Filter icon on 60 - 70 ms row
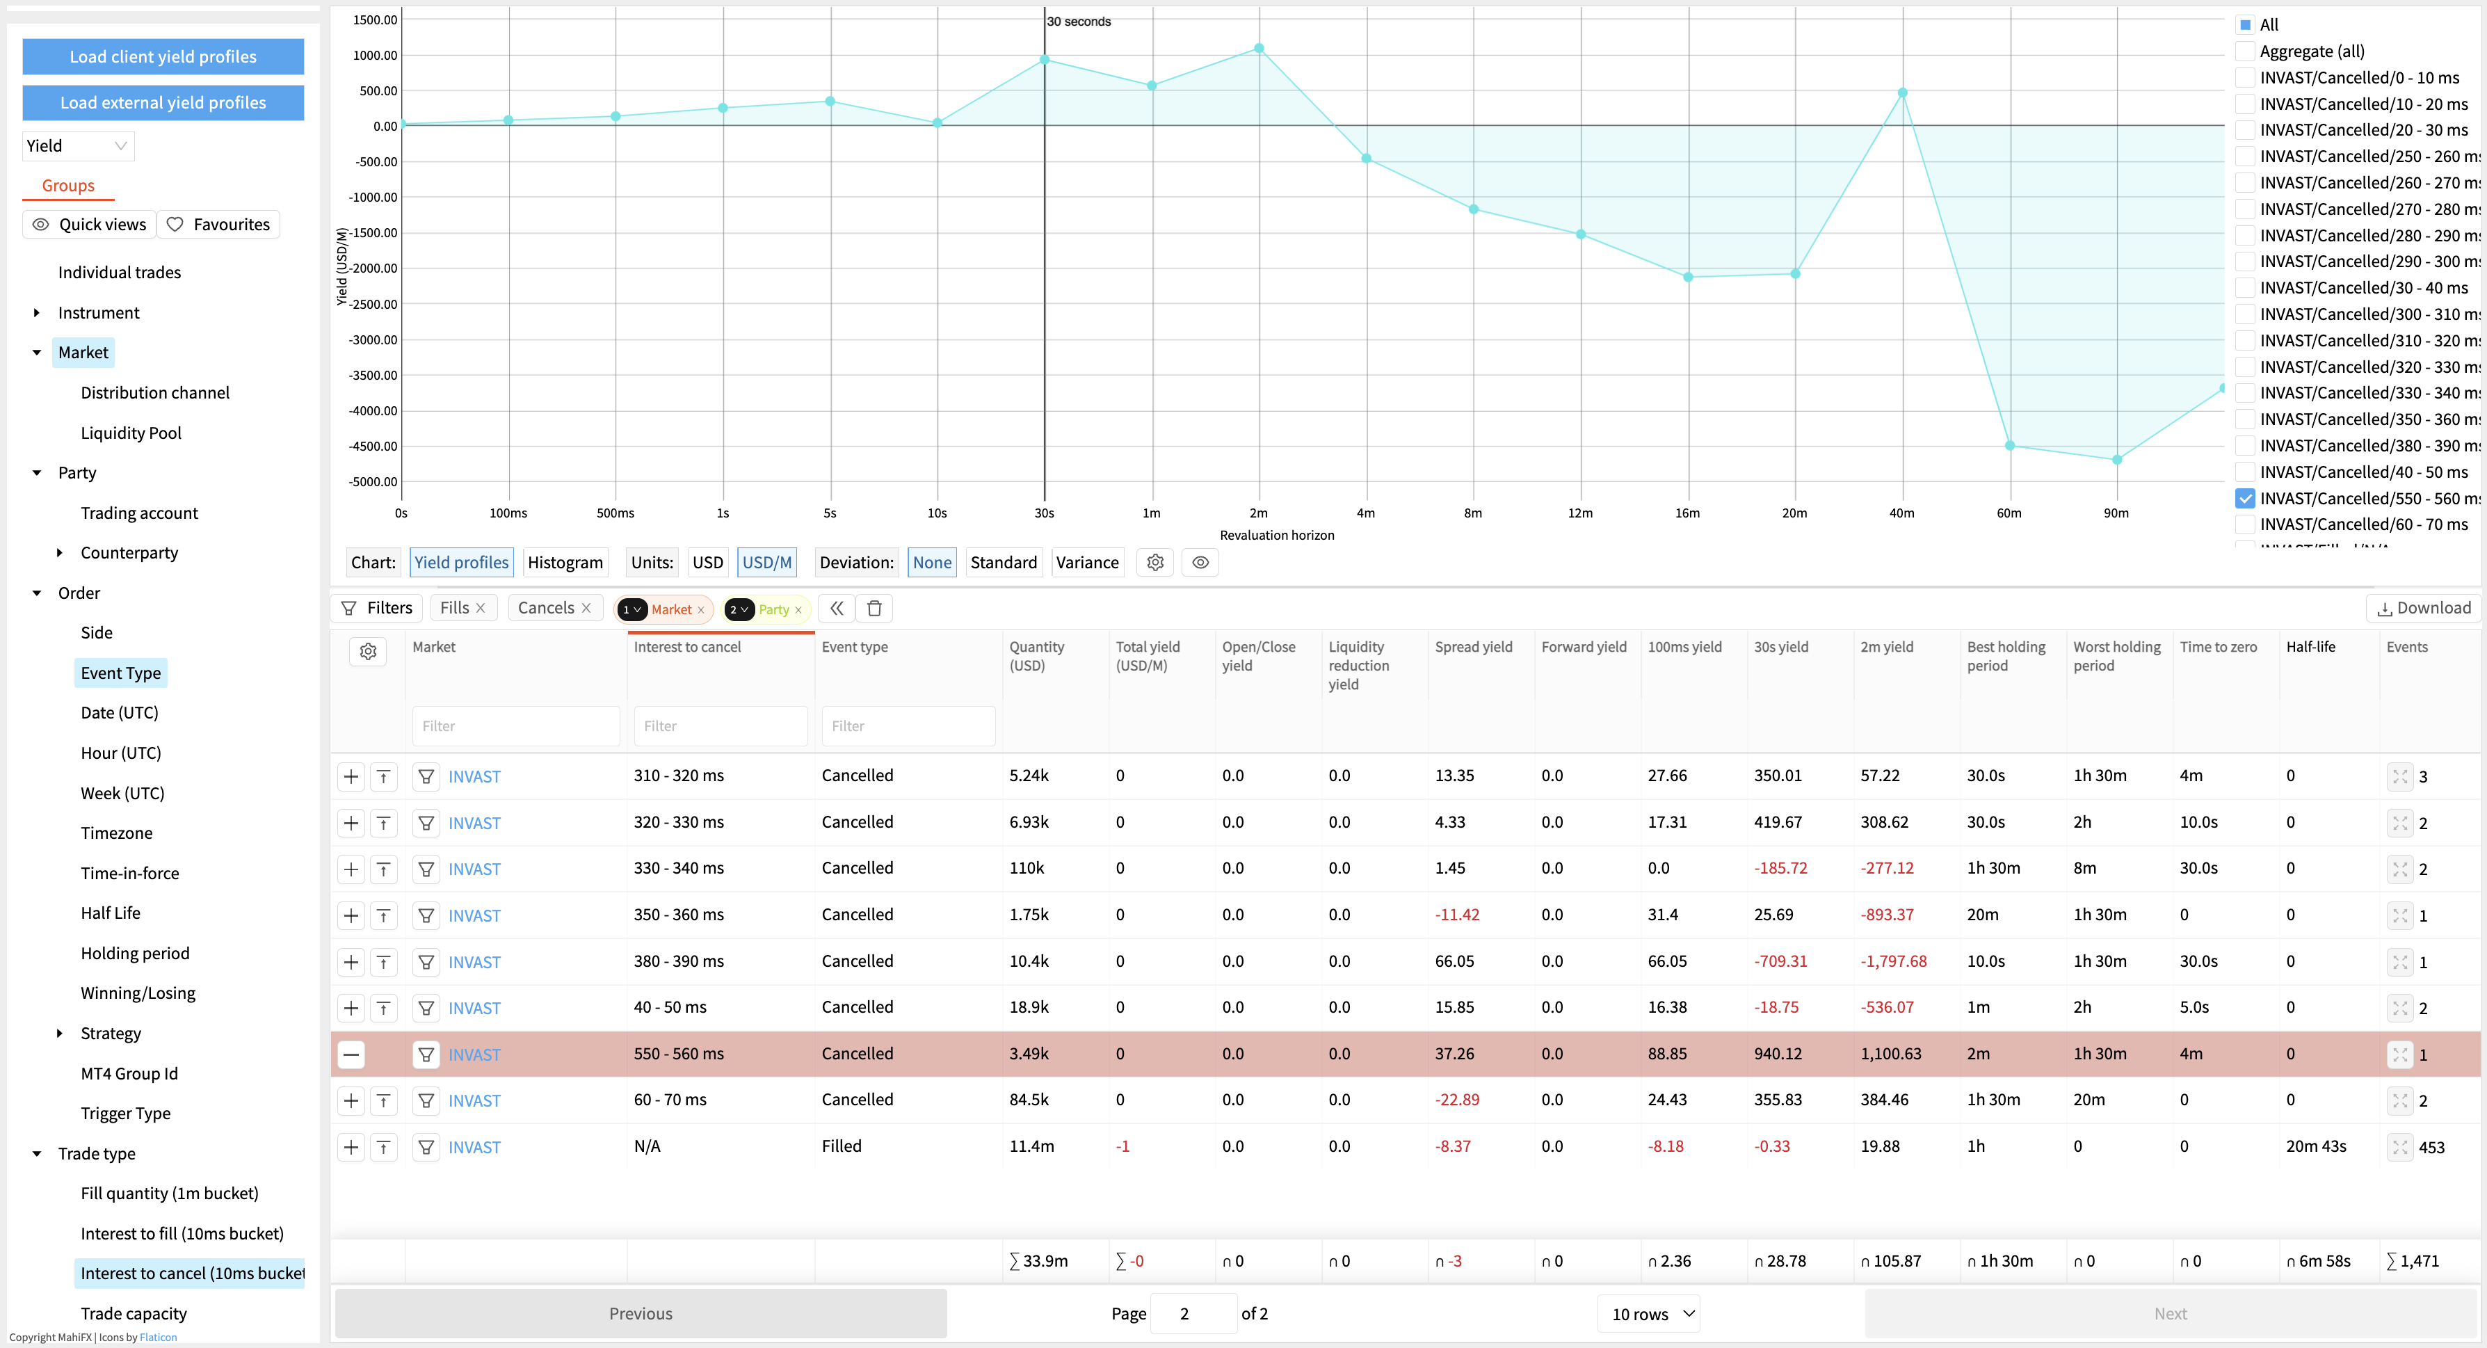Image resolution: width=2487 pixels, height=1348 pixels. click(x=426, y=1101)
